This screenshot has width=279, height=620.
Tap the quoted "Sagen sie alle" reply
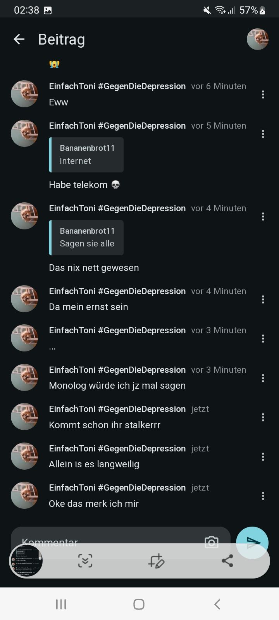(x=86, y=238)
